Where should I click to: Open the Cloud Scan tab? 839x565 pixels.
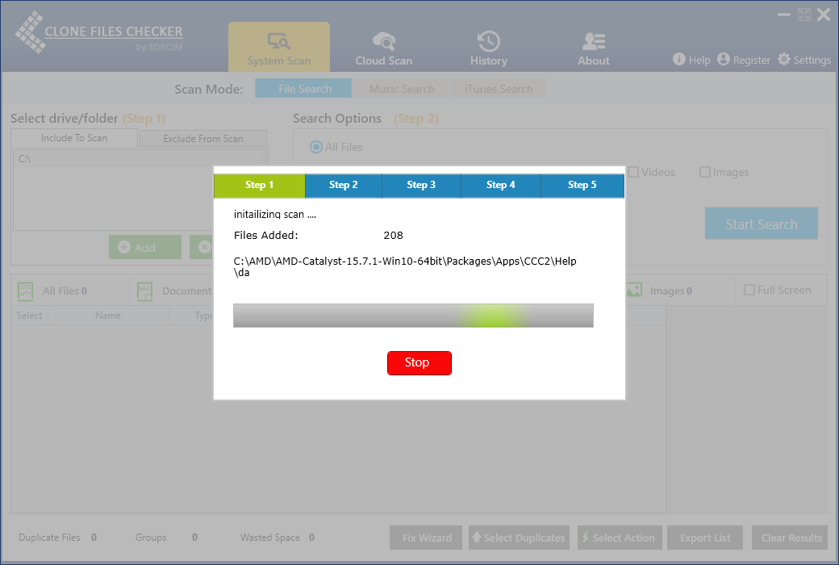384,49
